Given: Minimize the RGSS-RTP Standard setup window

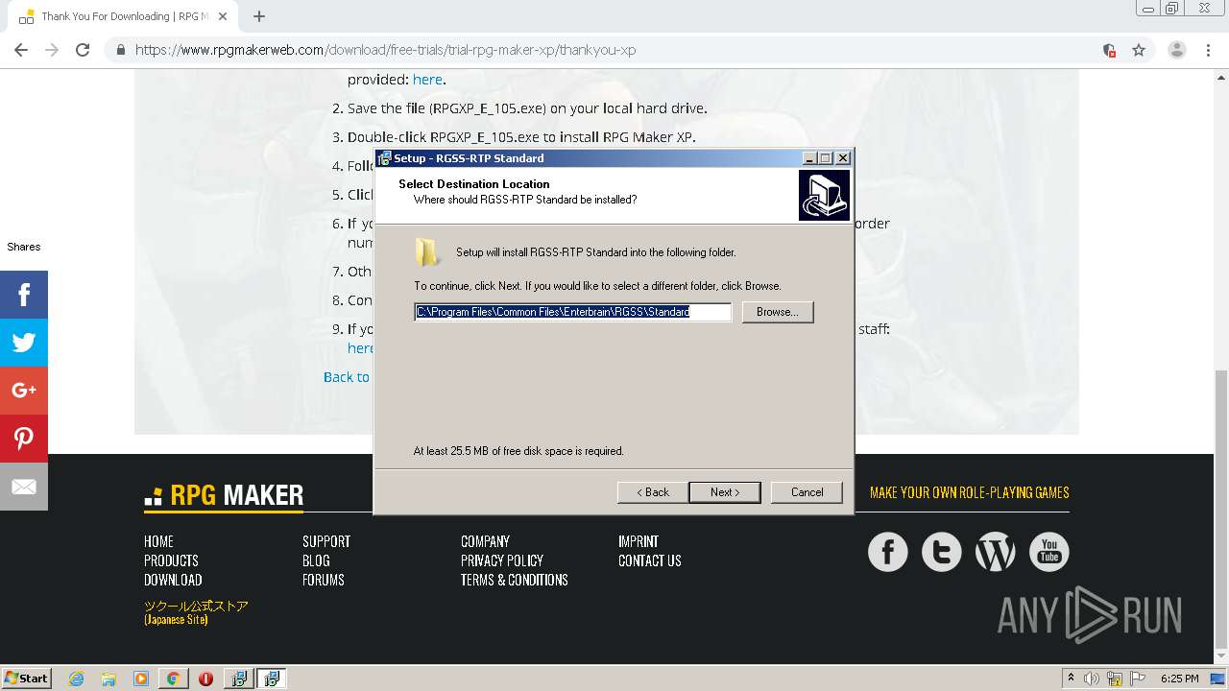Looking at the screenshot, I should [809, 158].
